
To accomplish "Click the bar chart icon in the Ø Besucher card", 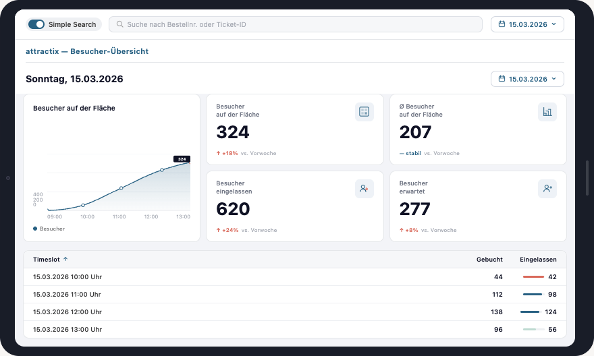I will [547, 112].
